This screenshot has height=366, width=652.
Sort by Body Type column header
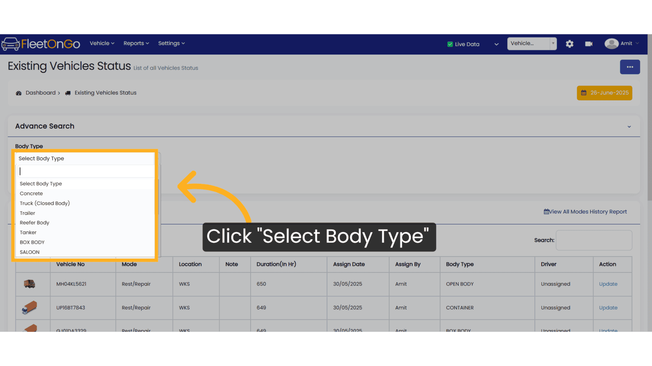pos(487,264)
